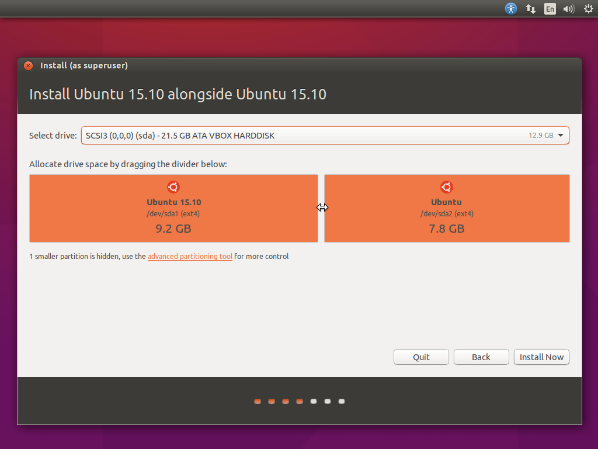
Task: Click the Quit button
Action: [421, 357]
